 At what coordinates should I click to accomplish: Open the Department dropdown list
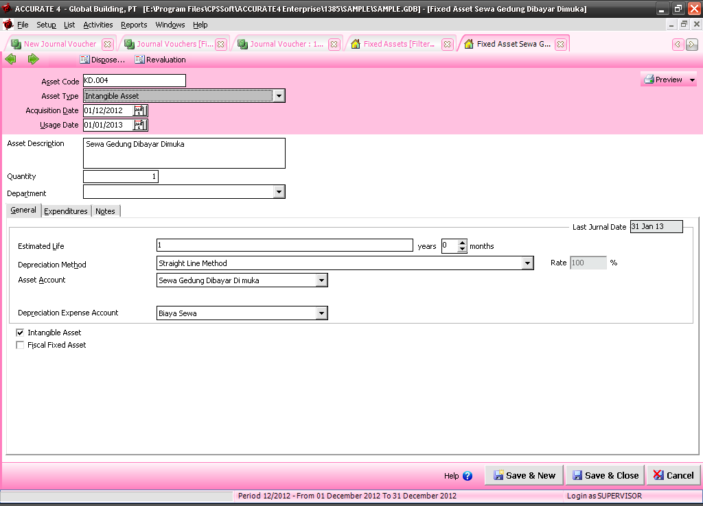pyautogui.click(x=278, y=193)
